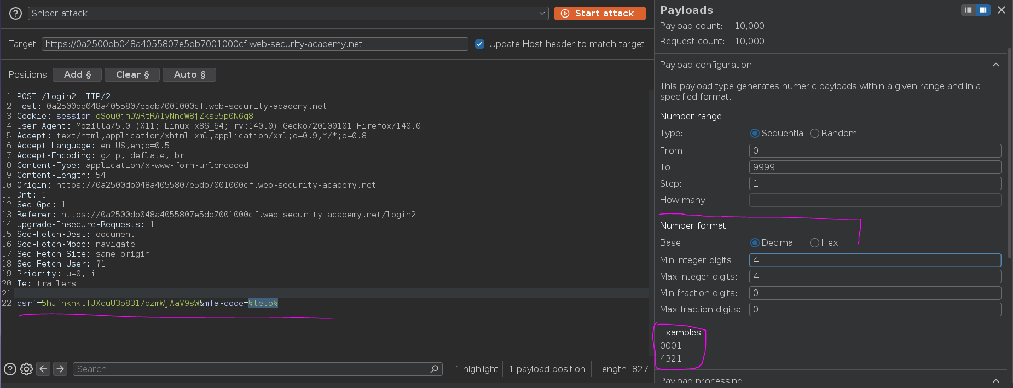
Task: Click the Content-Length: 54 header line
Action: [61, 175]
